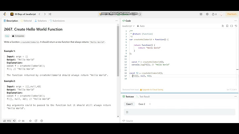Go to the previous problem arrow
Image resolution: width=239 pixels, height=134 pixels.
40,14
